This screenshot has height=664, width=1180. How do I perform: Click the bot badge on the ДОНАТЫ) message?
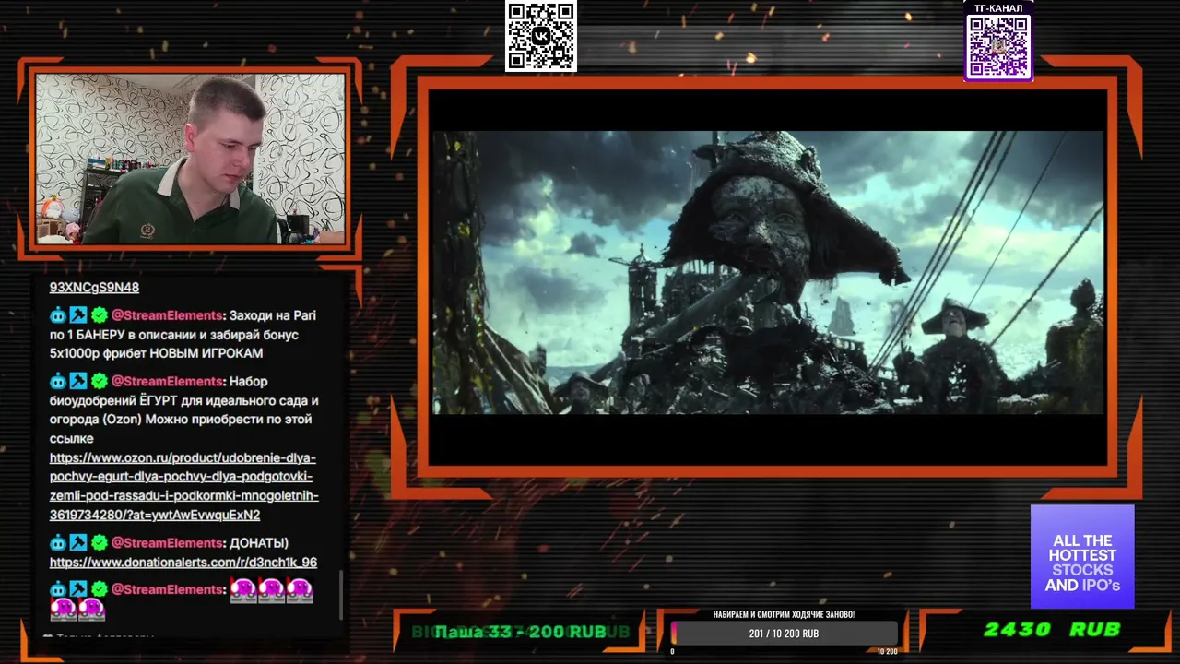[x=58, y=542]
